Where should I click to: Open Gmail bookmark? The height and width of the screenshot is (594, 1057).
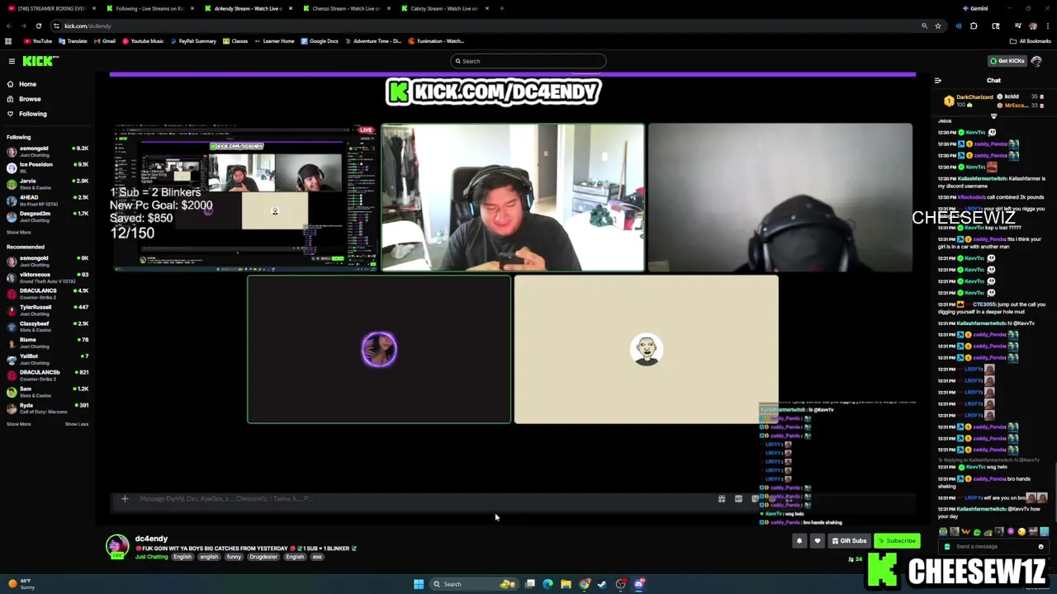pos(104,40)
